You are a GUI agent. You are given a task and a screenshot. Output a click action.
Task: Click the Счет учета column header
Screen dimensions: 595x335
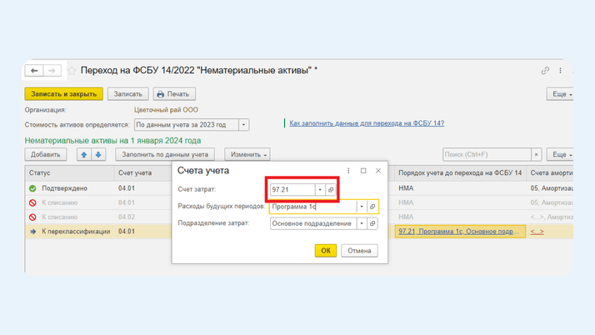142,173
